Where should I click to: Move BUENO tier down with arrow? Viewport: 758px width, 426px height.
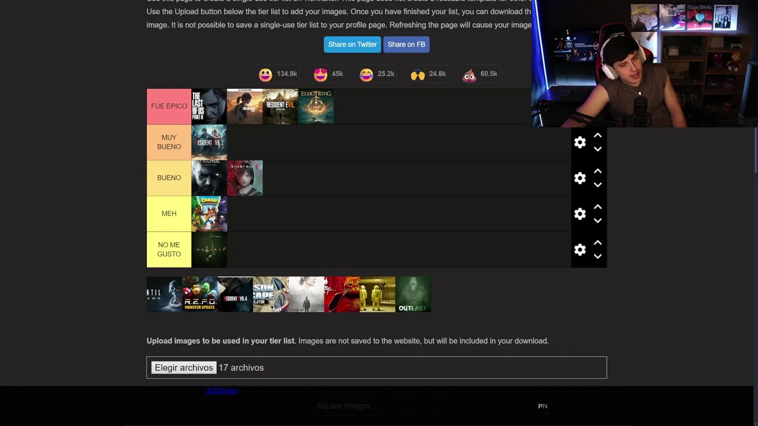point(598,185)
